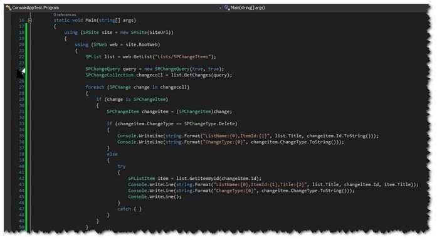This screenshot has height=240, width=437.
Task: Click the SPSite(SiteUrl) constructor on line 18
Action: point(152,33)
